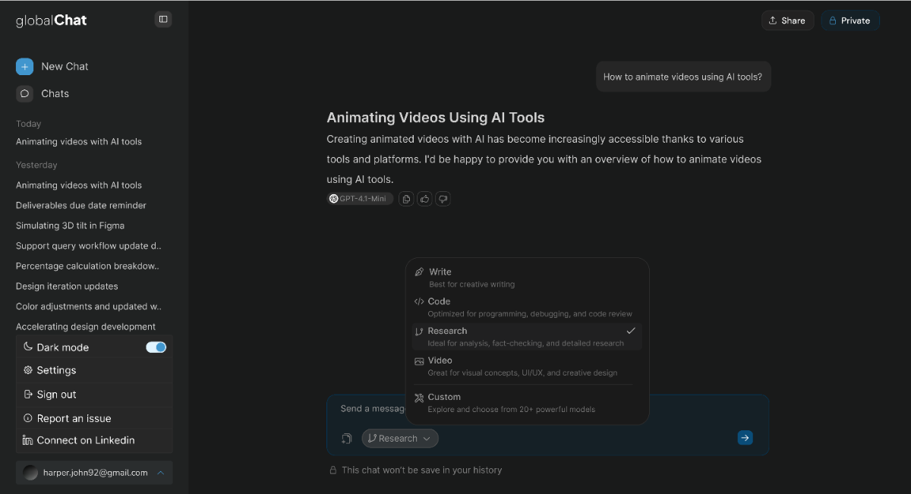Click the blue New Chat plus icon
The height and width of the screenshot is (494, 911).
pos(24,67)
